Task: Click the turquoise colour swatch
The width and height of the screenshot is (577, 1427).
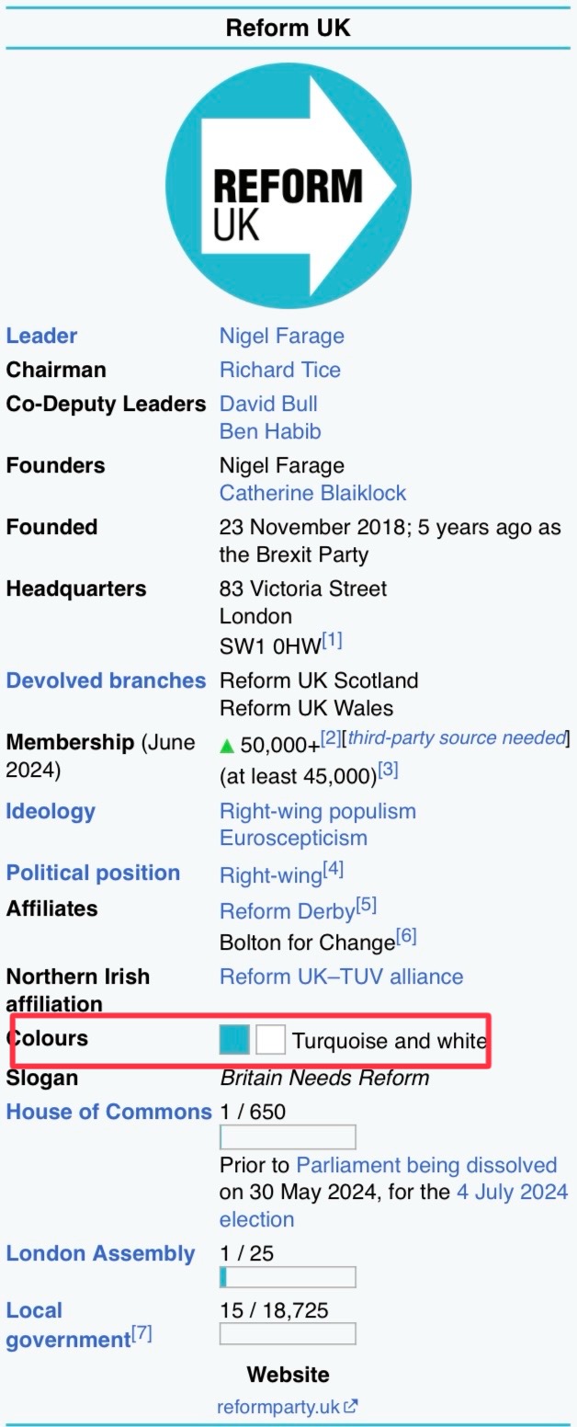Action: [x=234, y=1040]
